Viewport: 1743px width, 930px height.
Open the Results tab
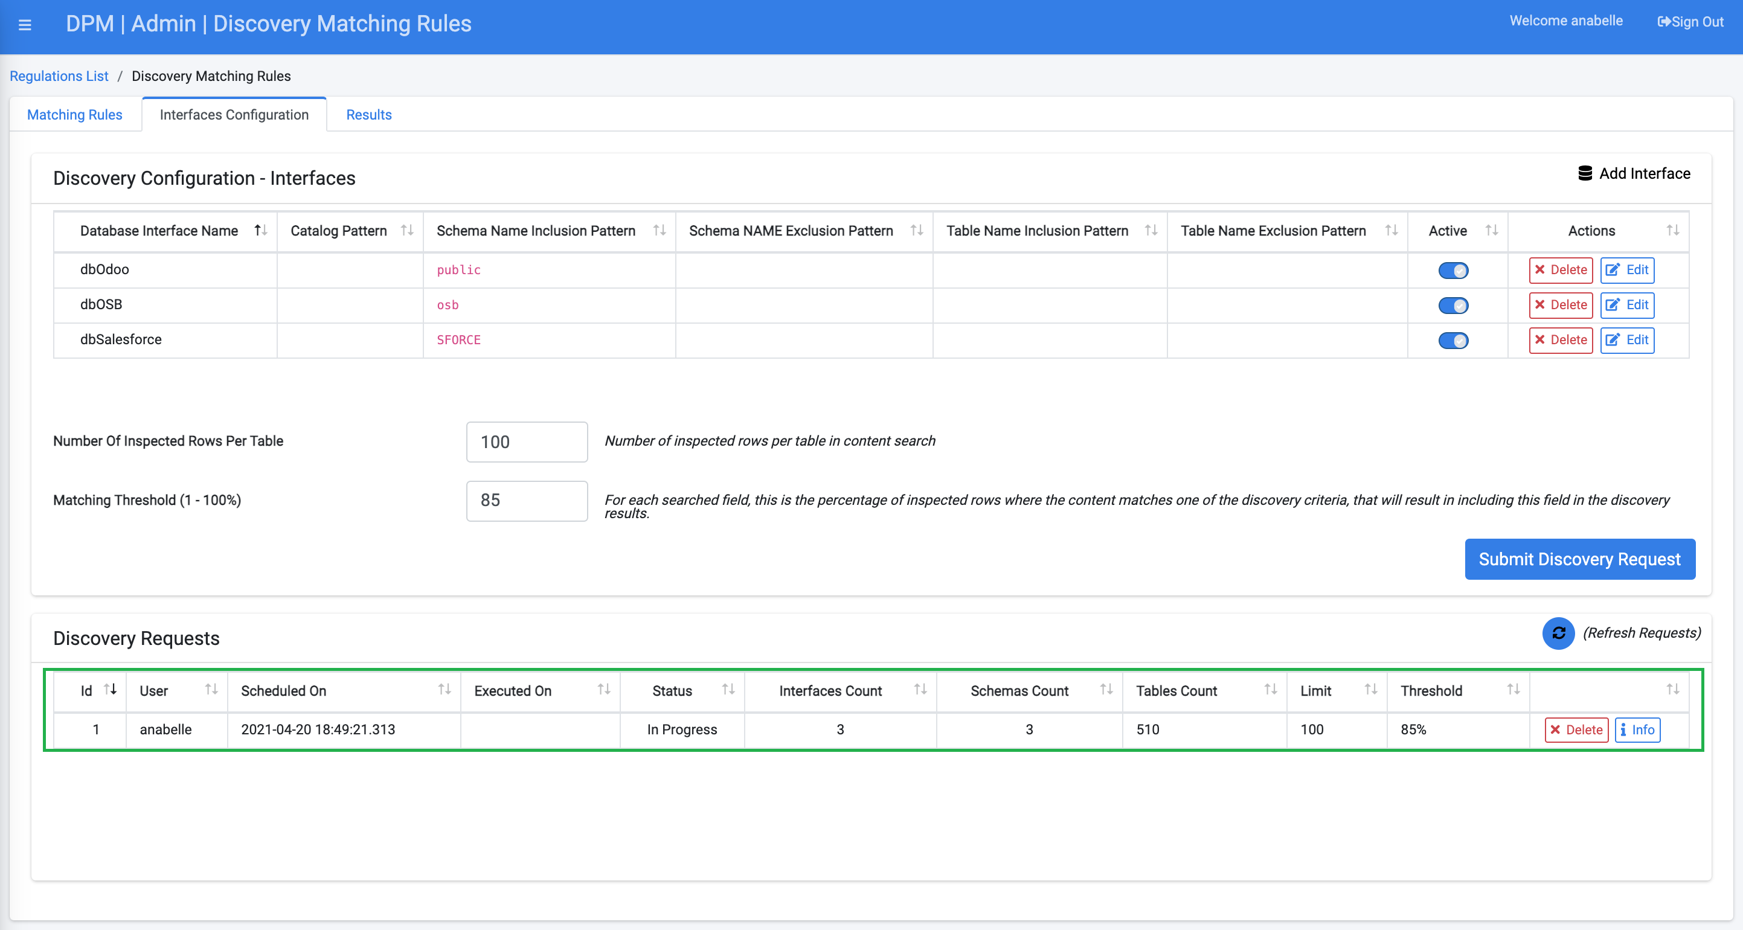[x=369, y=115]
